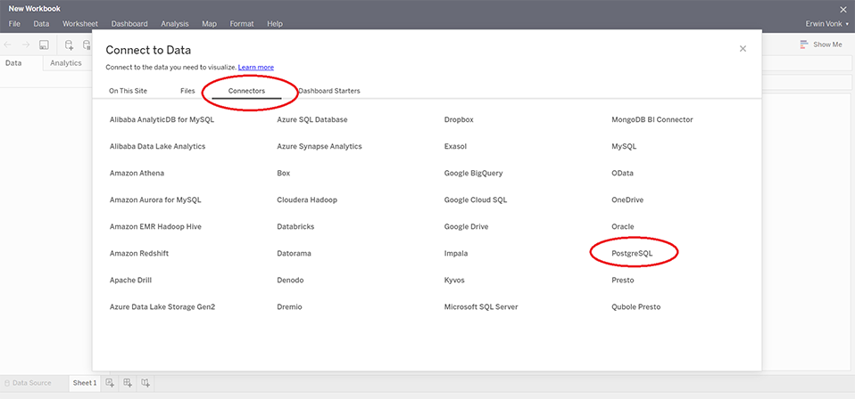The height and width of the screenshot is (399, 855).
Task: Click the New Data Source toolbar icon
Action: [x=70, y=45]
